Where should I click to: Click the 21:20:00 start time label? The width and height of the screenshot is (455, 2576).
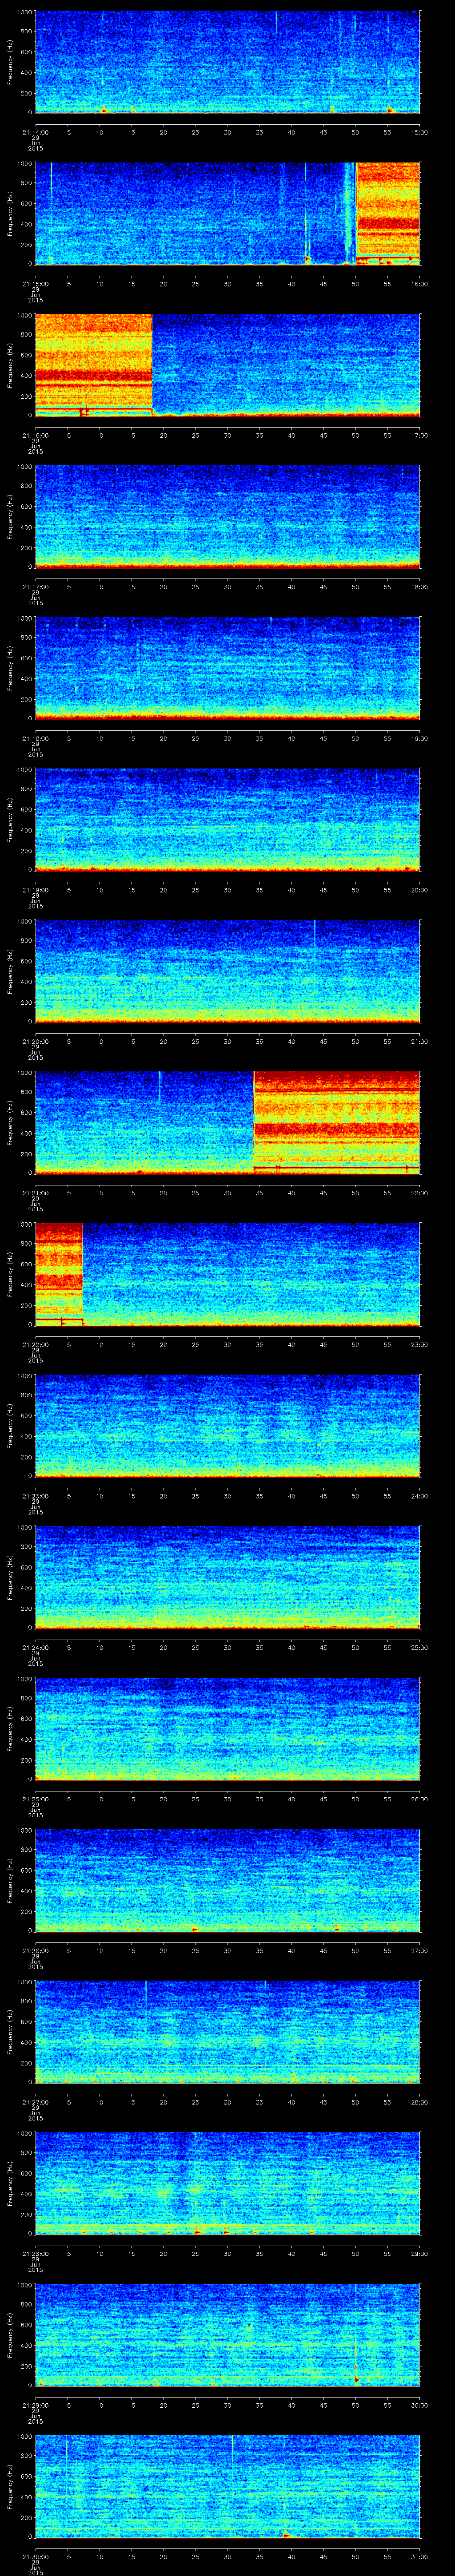pyautogui.click(x=34, y=1041)
